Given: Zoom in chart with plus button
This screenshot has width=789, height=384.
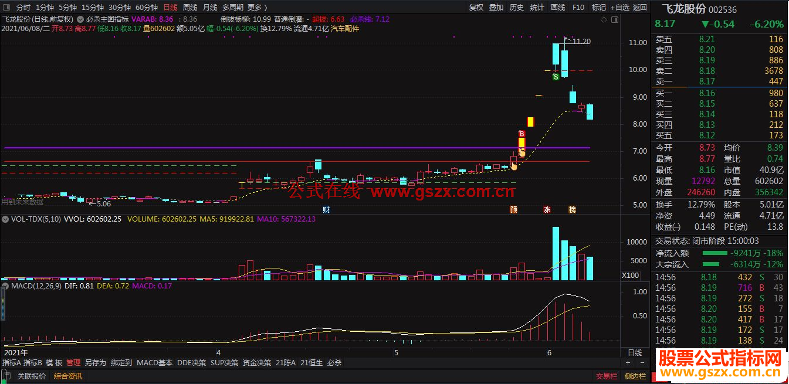Looking at the screenshot, I should pyautogui.click(x=628, y=363).
